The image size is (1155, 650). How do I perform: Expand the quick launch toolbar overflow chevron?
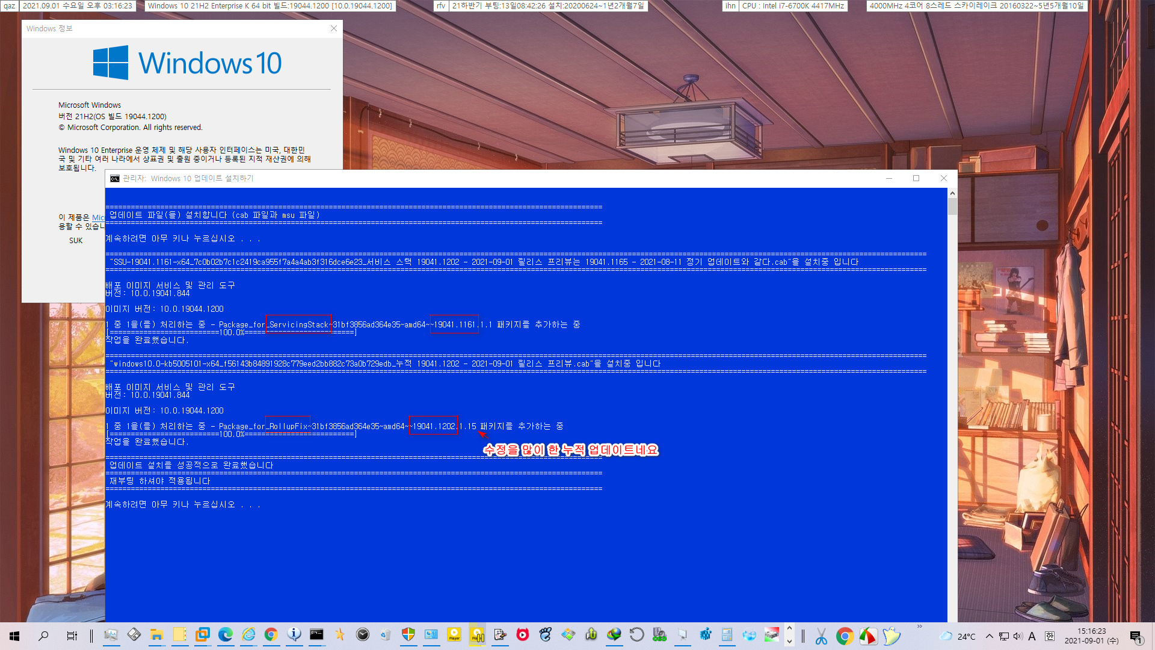(x=919, y=627)
